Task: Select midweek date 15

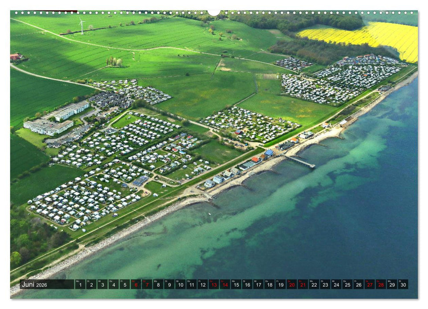Action: click(x=236, y=284)
